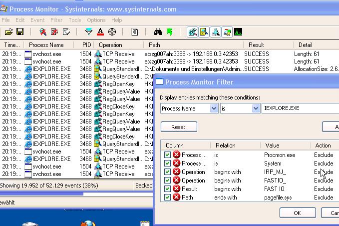This screenshot has width=339, height=226.
Task: Sort by the Operation column header
Action: (x=119, y=45)
